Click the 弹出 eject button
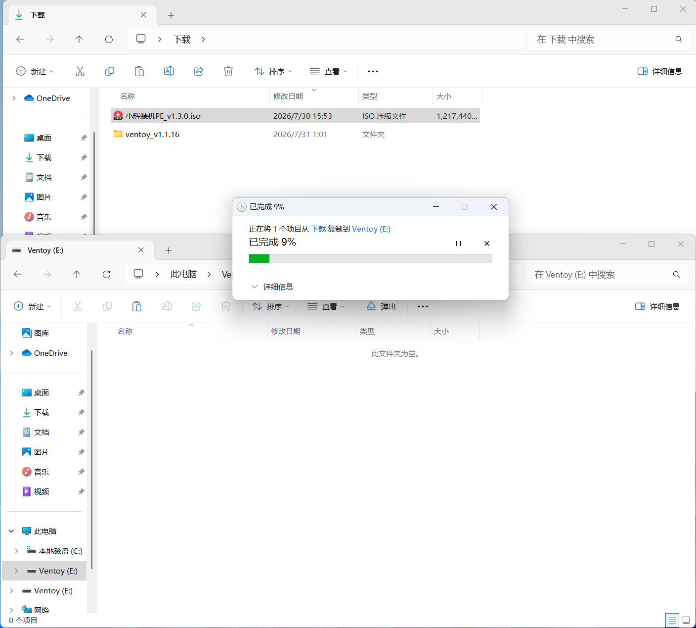696x628 pixels. pyautogui.click(x=382, y=306)
